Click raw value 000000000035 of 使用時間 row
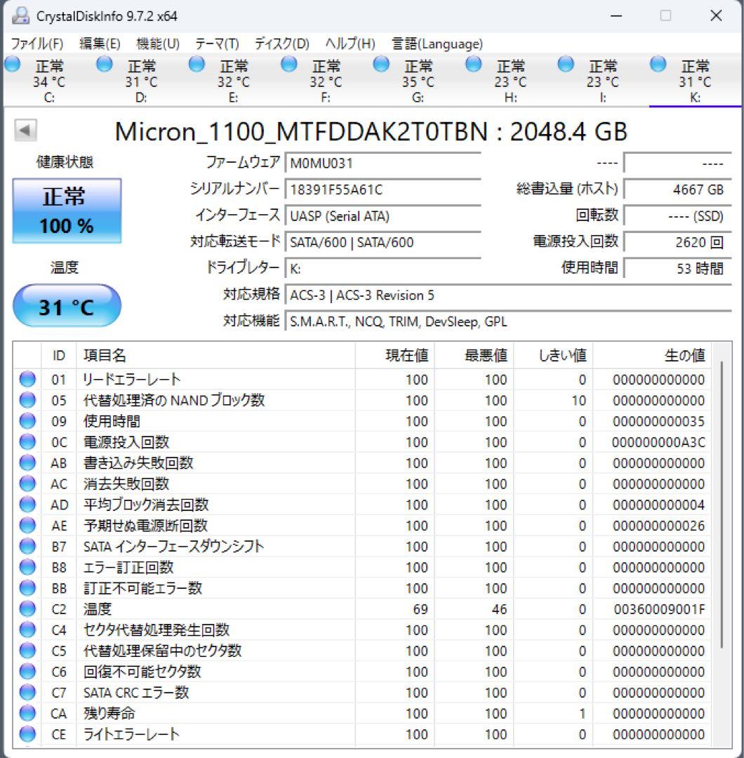Image resolution: width=744 pixels, height=758 pixels. pyautogui.click(x=659, y=421)
